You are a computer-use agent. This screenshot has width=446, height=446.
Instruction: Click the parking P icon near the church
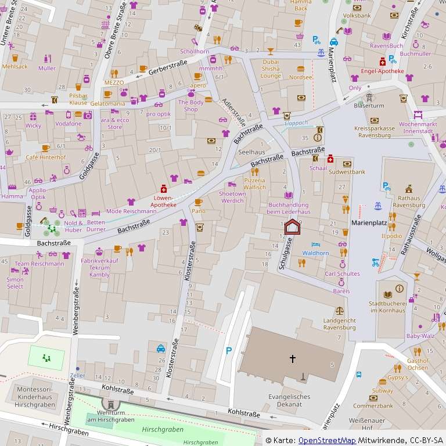pos(229,350)
